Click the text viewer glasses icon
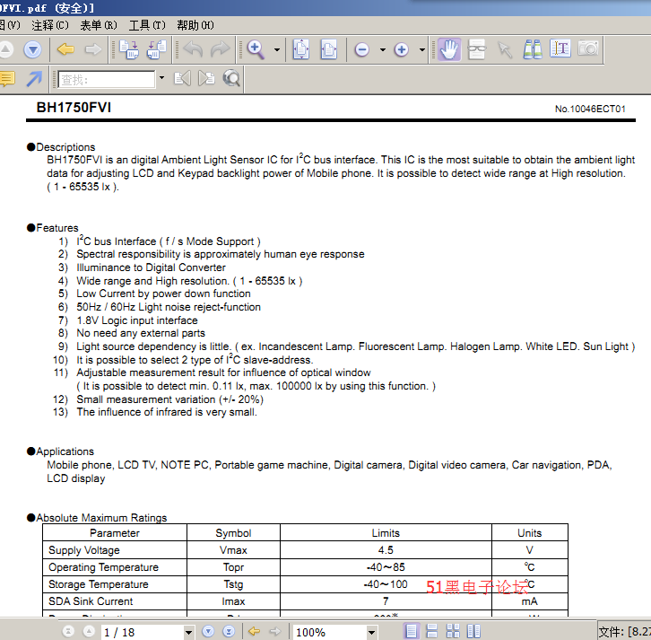The image size is (651, 640). tap(477, 49)
